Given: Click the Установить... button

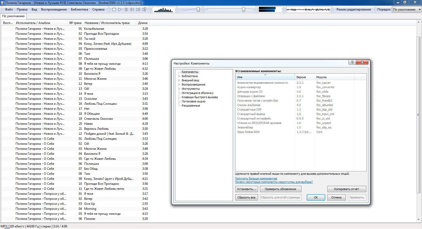Looking at the screenshot, I should pyautogui.click(x=246, y=189).
